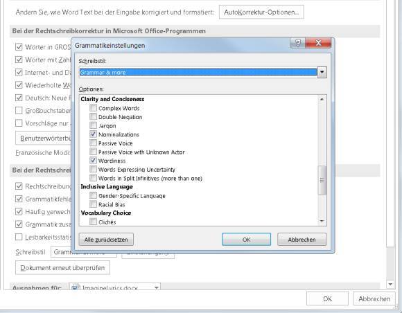Image resolution: width=402 pixels, height=313 pixels.
Task: Enable the Complex Words checkbox
Action: (x=94, y=108)
